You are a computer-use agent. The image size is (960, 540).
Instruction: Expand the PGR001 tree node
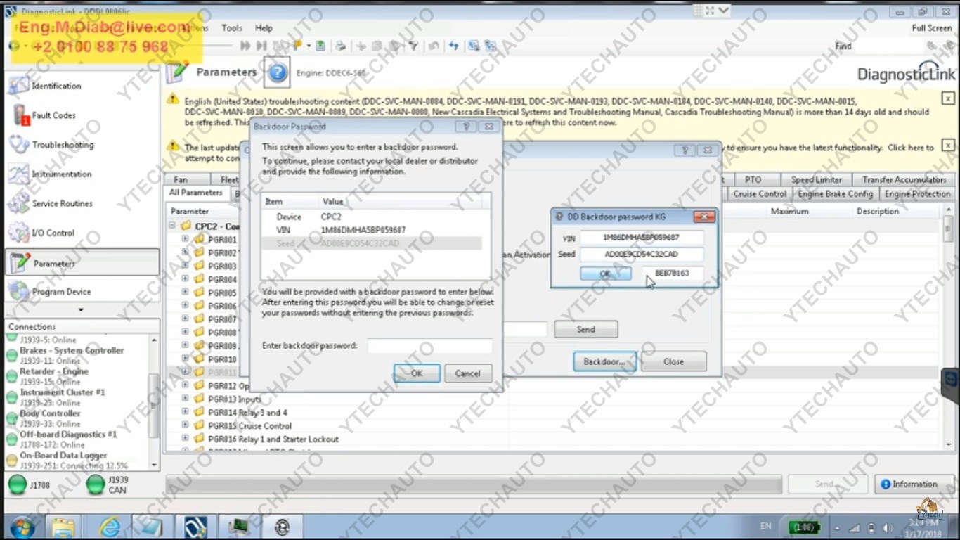coord(186,239)
